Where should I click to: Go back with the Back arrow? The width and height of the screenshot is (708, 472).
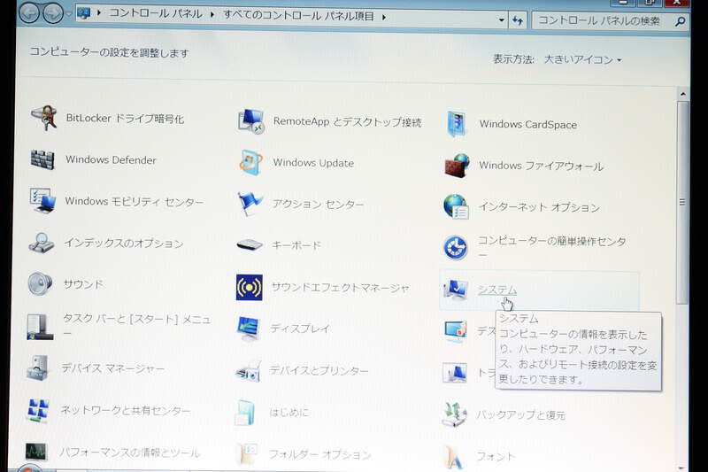30,13
